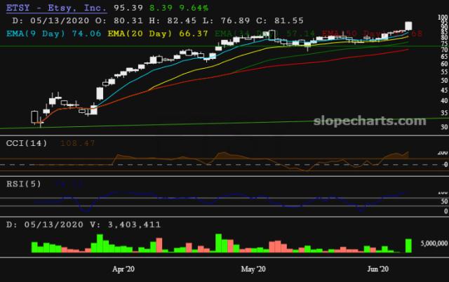Click the most recent white candlestick
Screen dimensions: 449x282
pos(408,25)
